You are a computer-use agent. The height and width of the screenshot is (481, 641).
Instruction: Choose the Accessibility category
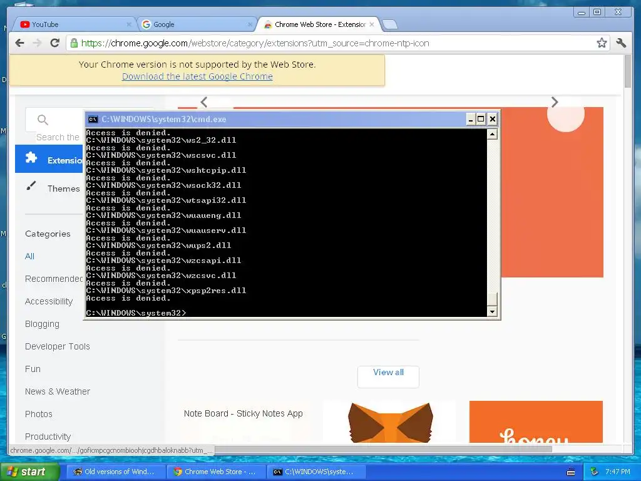(x=49, y=301)
